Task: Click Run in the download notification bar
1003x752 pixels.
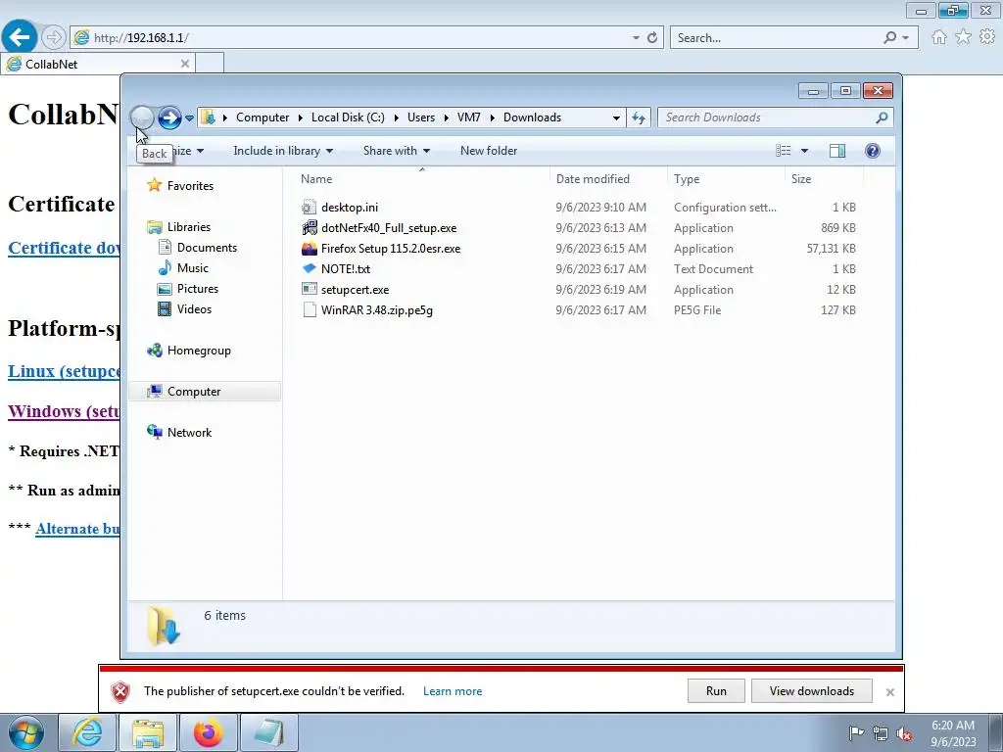Action: [716, 691]
